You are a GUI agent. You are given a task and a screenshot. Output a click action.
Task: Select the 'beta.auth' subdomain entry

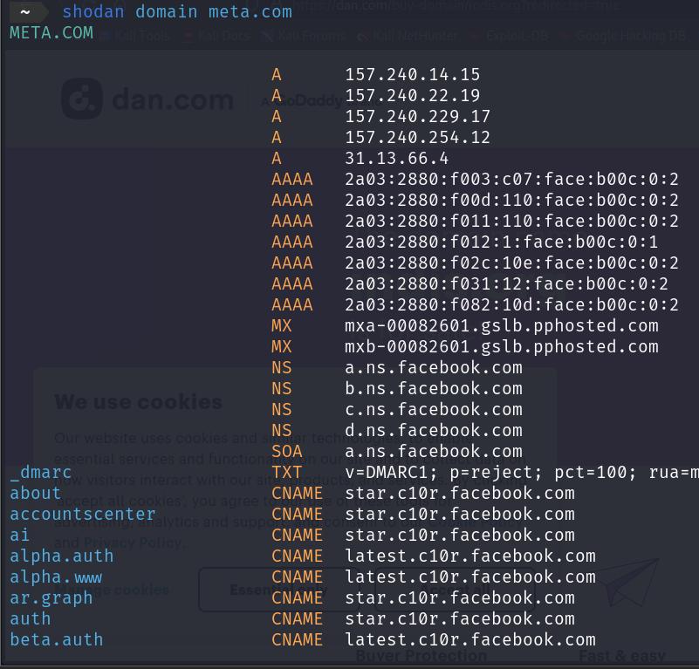[x=57, y=640]
